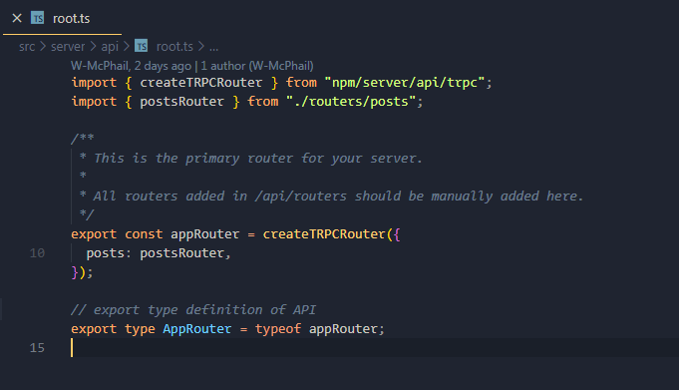Click the /** comment opening line
This screenshot has height=390, width=679.
pyautogui.click(x=83, y=139)
